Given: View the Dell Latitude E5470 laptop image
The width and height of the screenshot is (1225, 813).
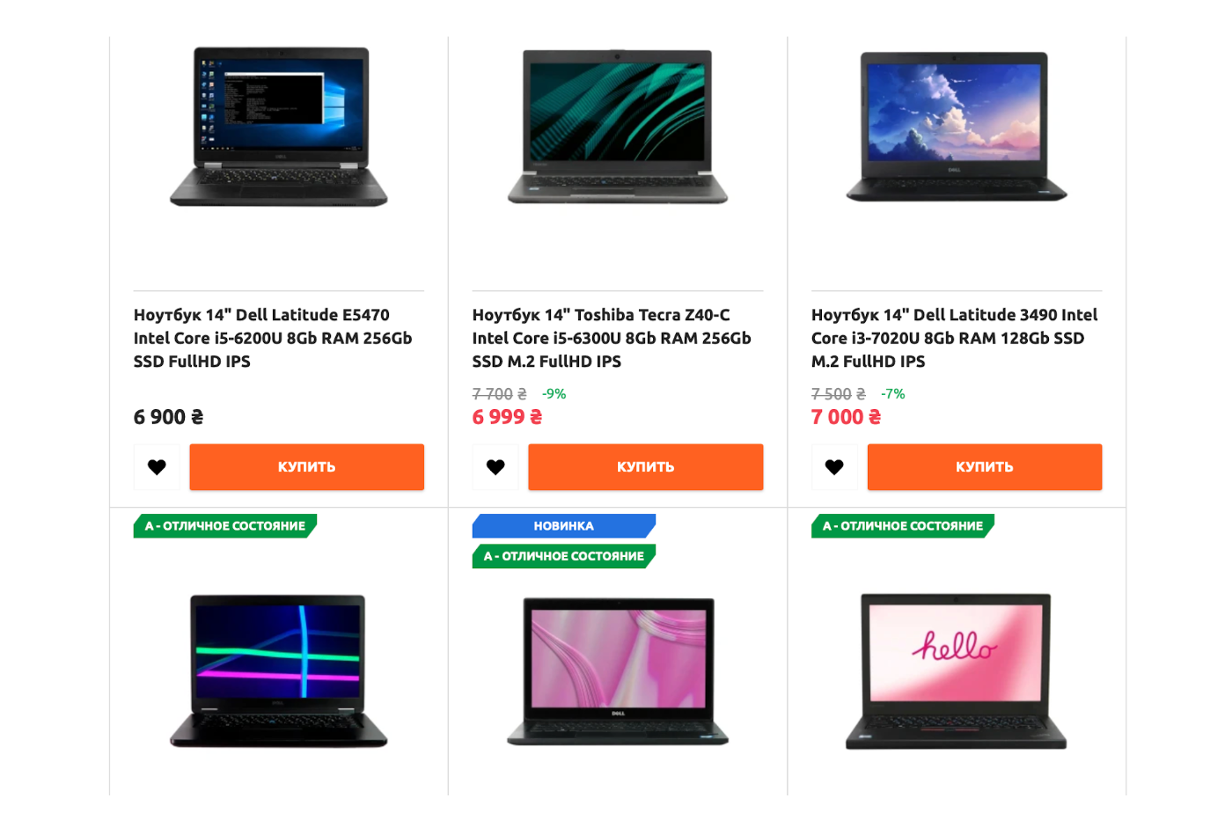Looking at the screenshot, I should [279, 127].
